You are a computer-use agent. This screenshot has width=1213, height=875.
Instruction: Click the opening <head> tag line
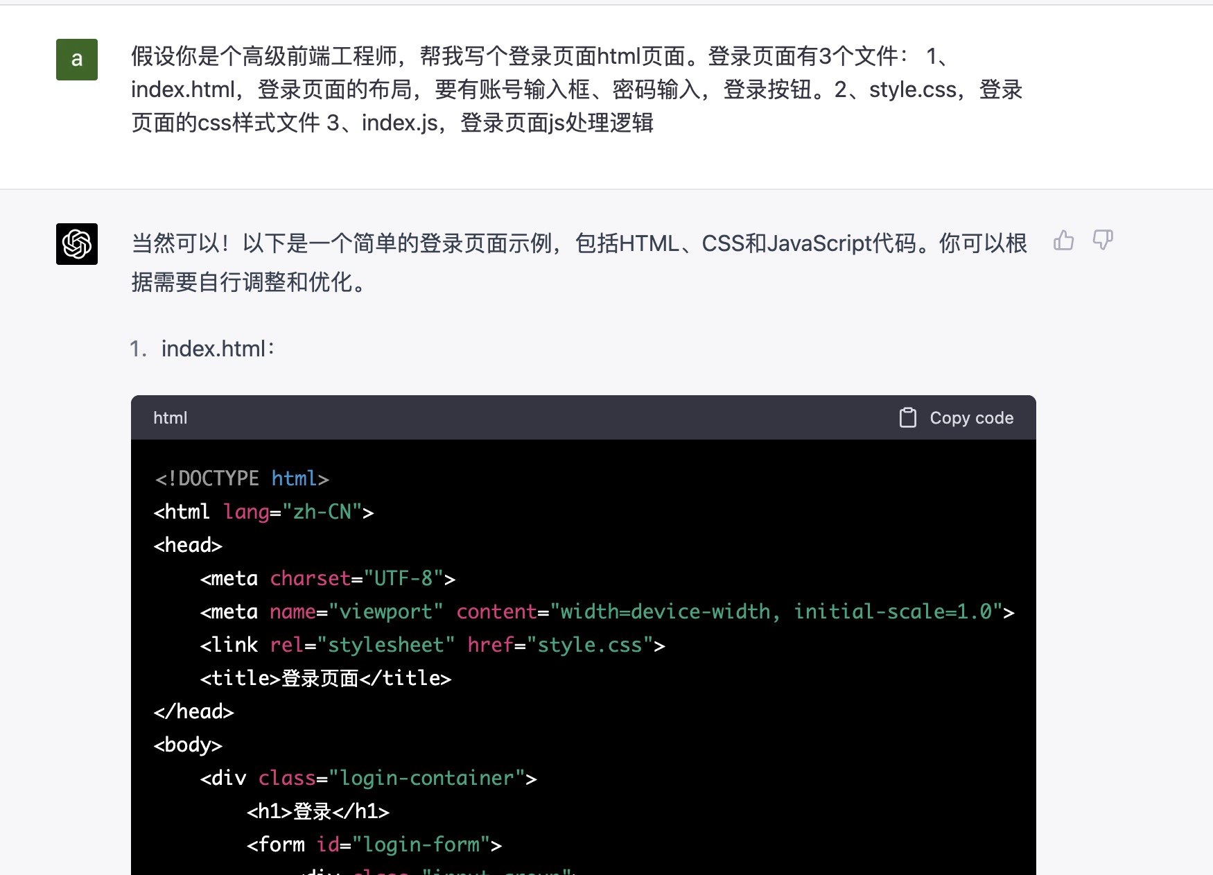coord(188,545)
